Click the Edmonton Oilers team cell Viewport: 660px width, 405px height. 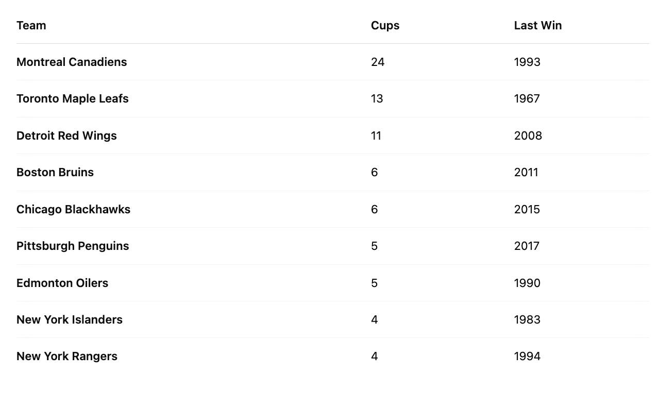point(62,283)
